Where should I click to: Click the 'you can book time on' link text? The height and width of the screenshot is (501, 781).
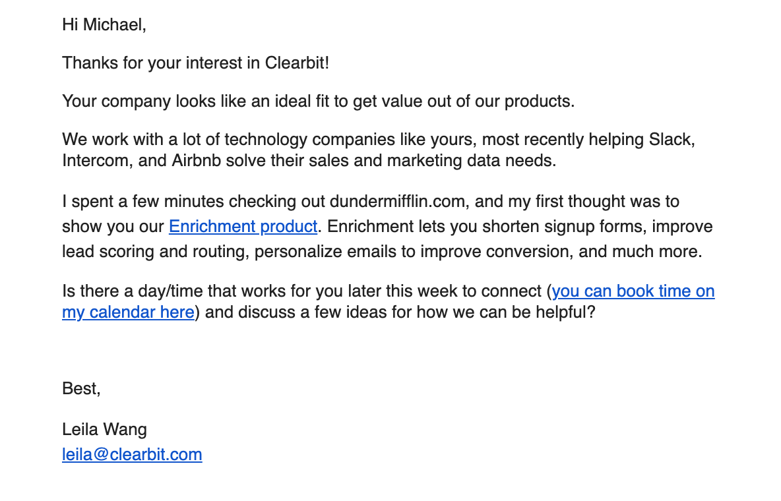(x=633, y=291)
